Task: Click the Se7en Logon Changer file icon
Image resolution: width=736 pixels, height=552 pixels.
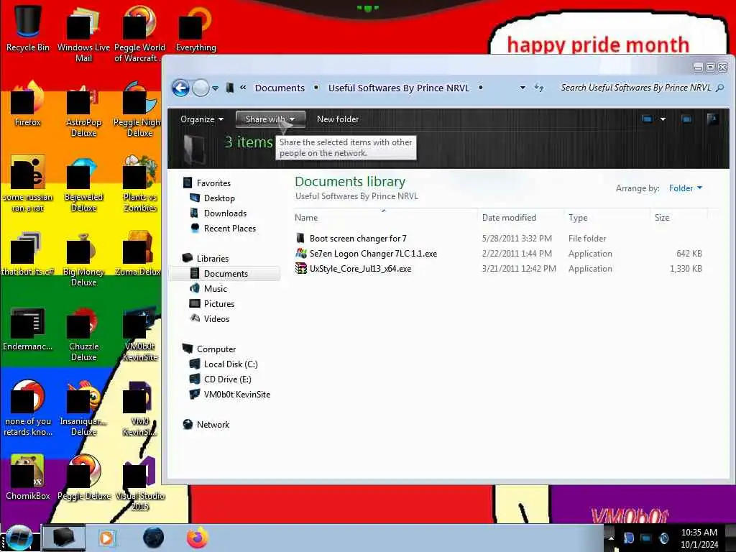Action: [301, 254]
